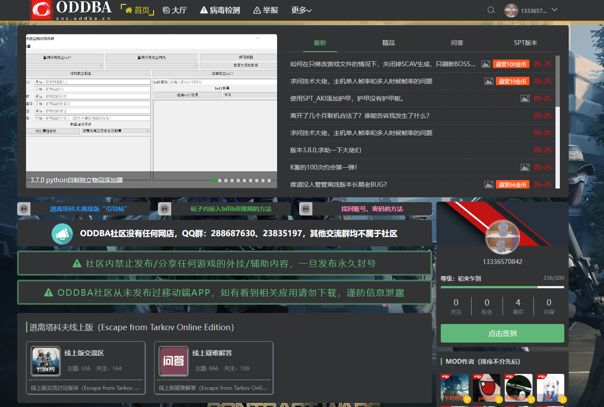Open post 版本3.8.0,求助一下大佬们
604x407 pixels.
tap(326, 150)
